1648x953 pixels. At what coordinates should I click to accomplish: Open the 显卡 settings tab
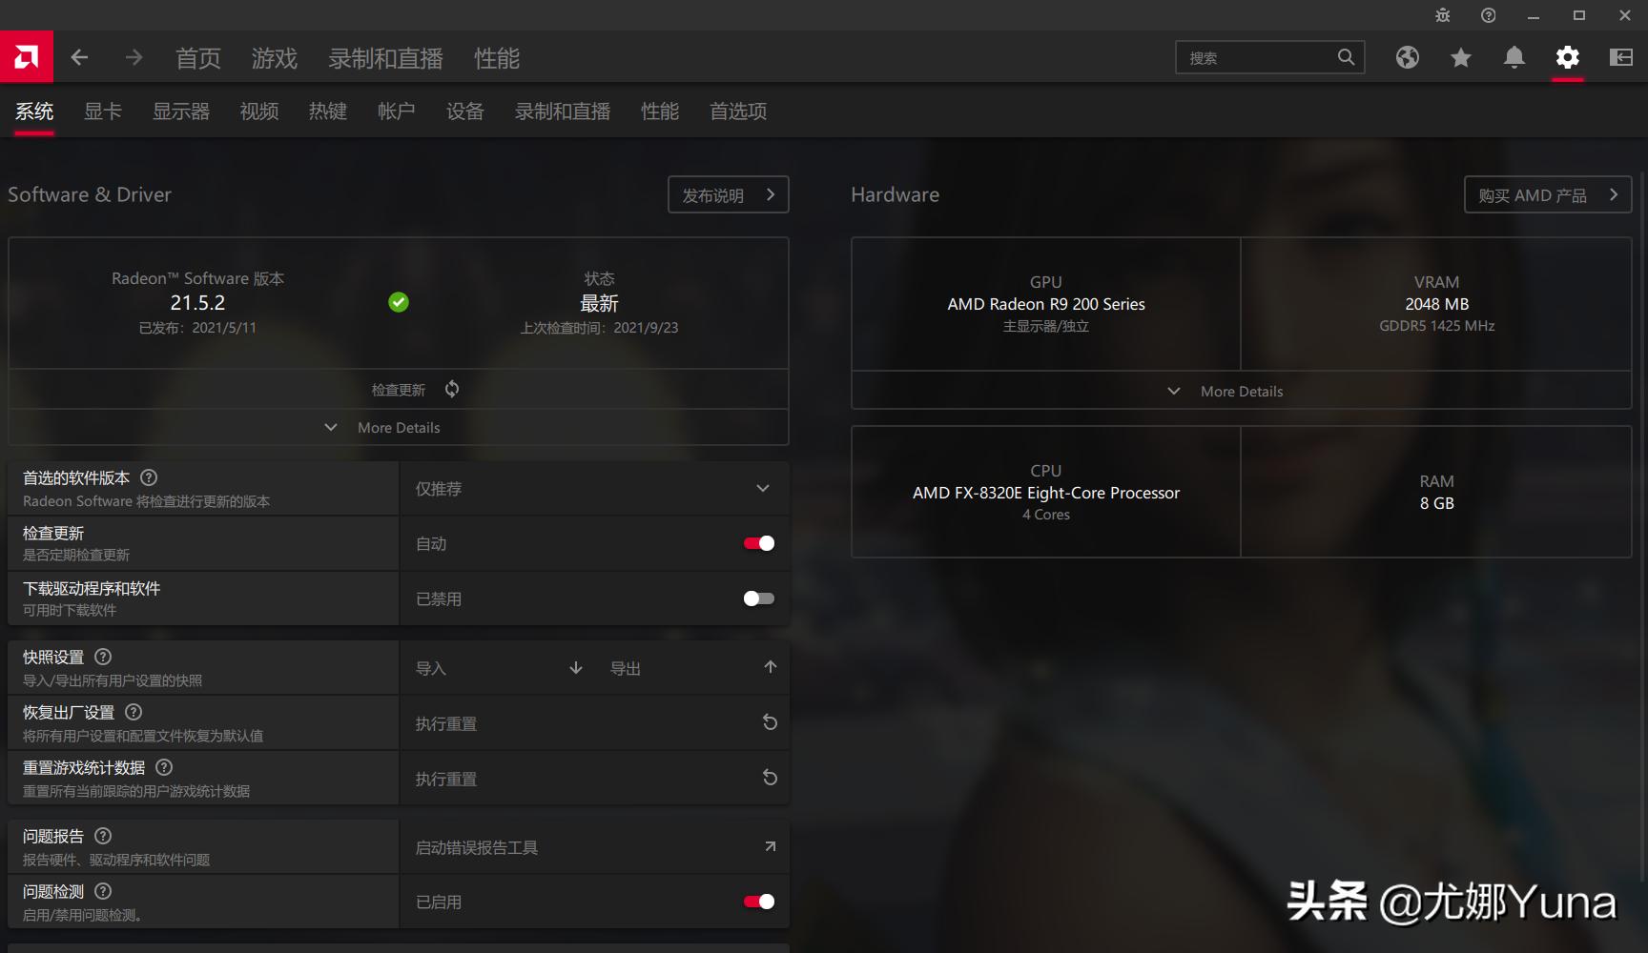click(x=102, y=111)
